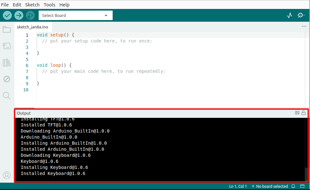Screen dimensions: 310x190
Task: Click the Verify sketch checkmark button
Action: (7, 15)
